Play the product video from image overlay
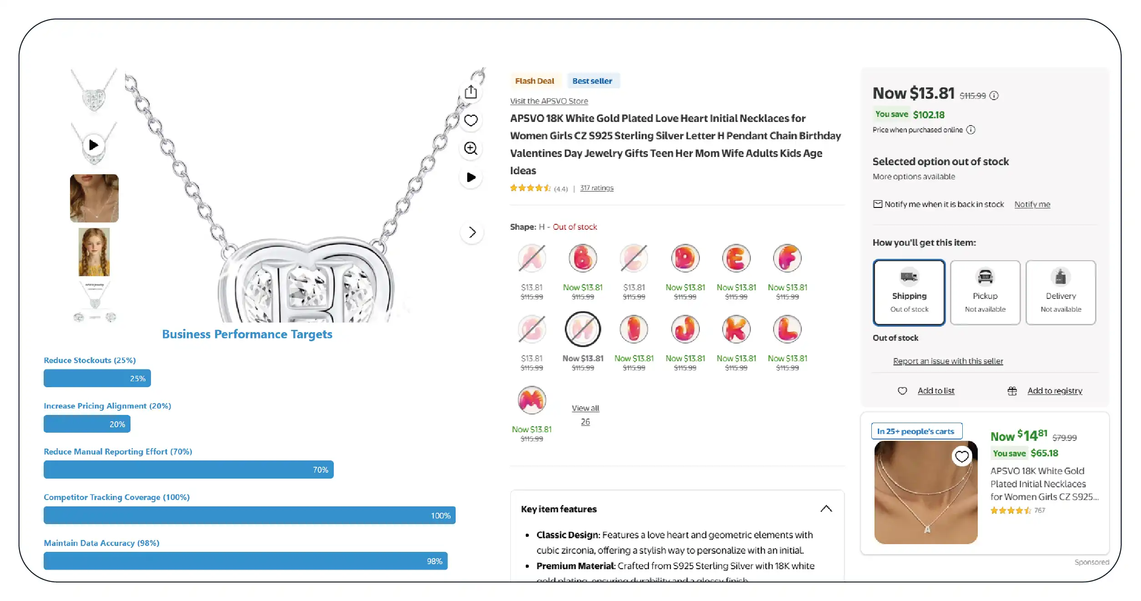Viewport: 1141px width, 601px height. 471,177
